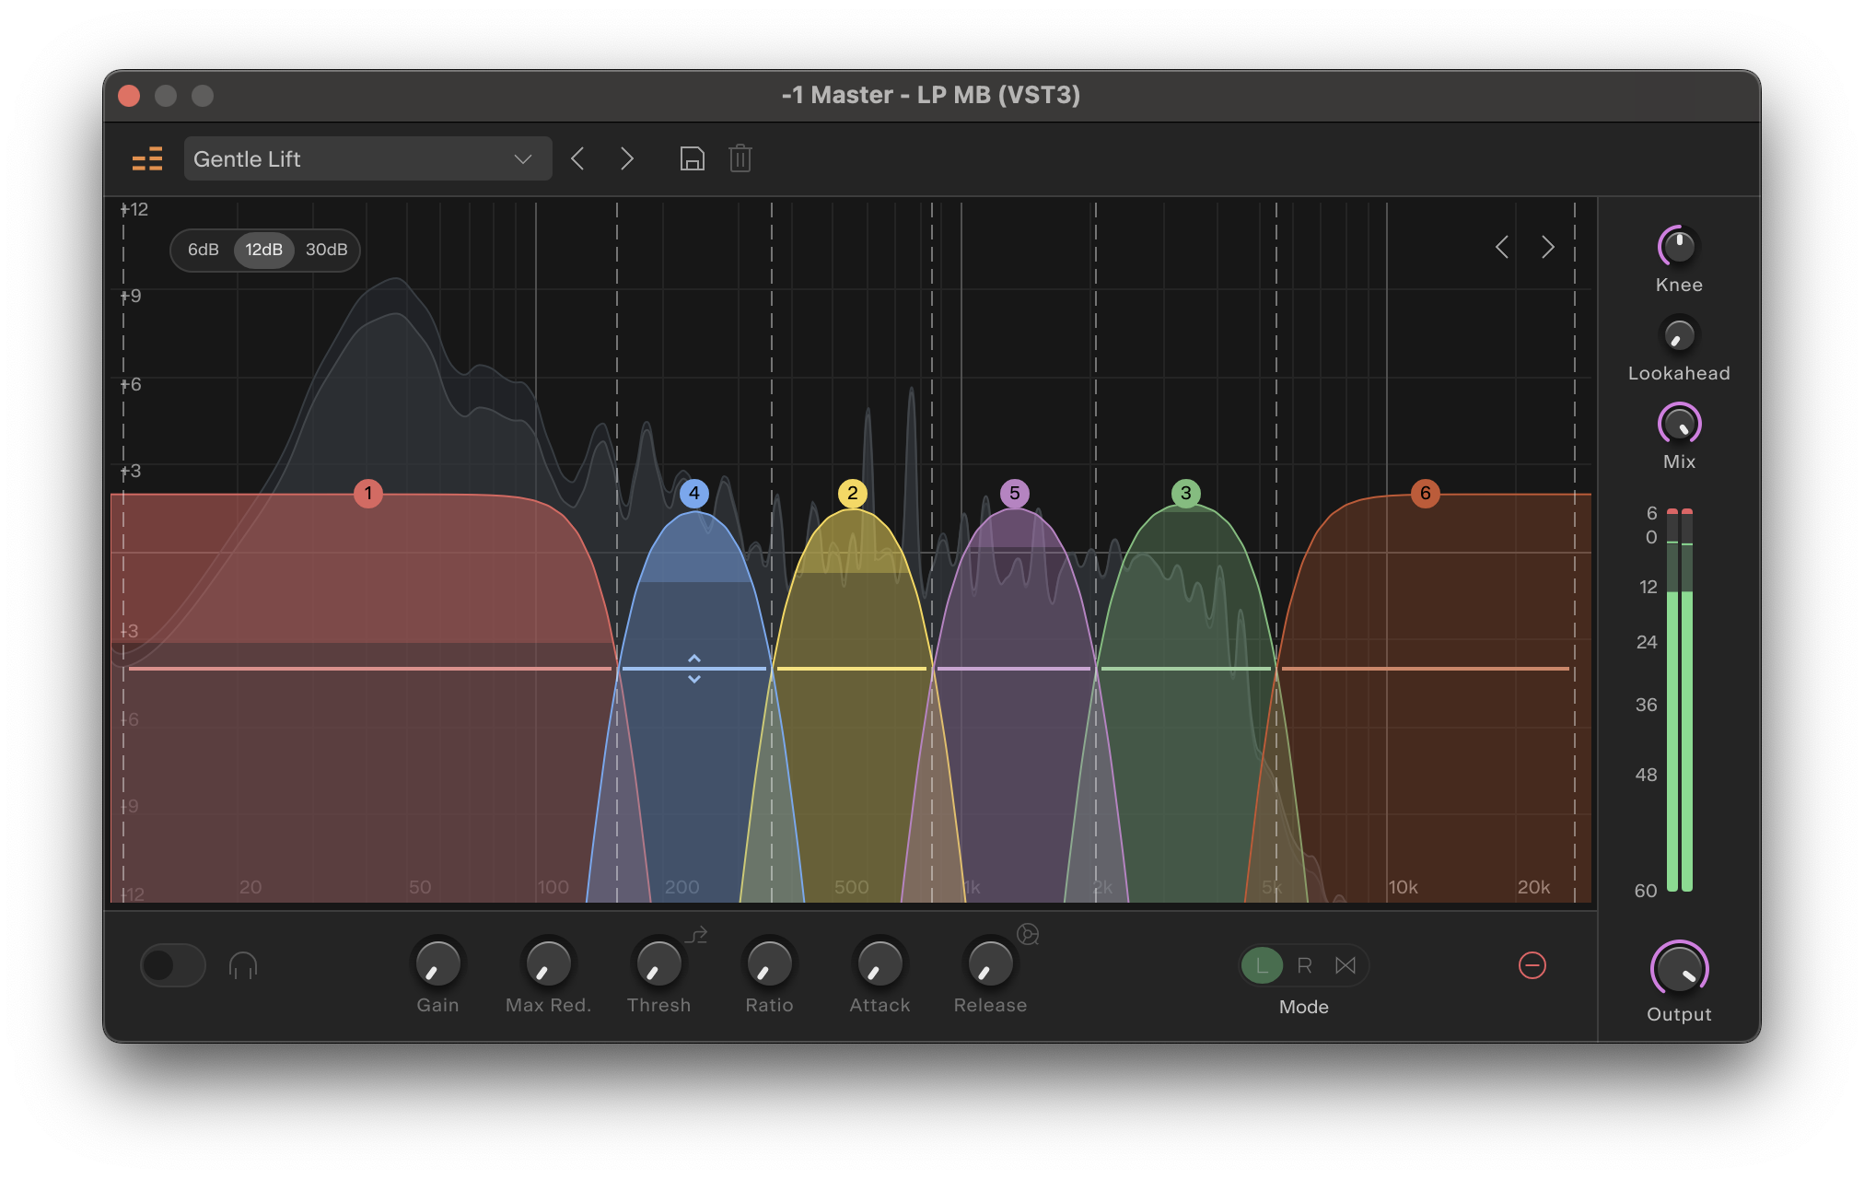The height and width of the screenshot is (1179, 1864).
Task: Select the 6dB range option
Action: [204, 250]
